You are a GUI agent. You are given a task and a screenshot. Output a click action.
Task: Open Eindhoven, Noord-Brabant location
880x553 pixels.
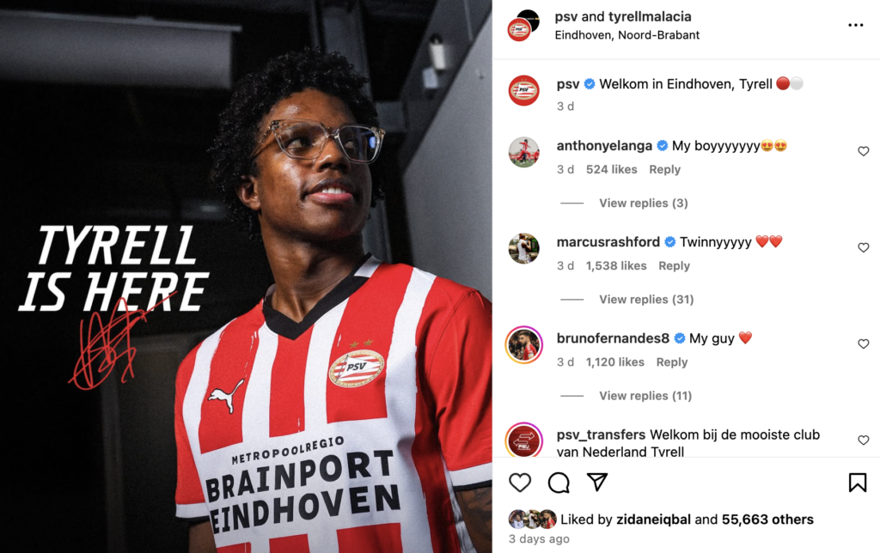[626, 35]
